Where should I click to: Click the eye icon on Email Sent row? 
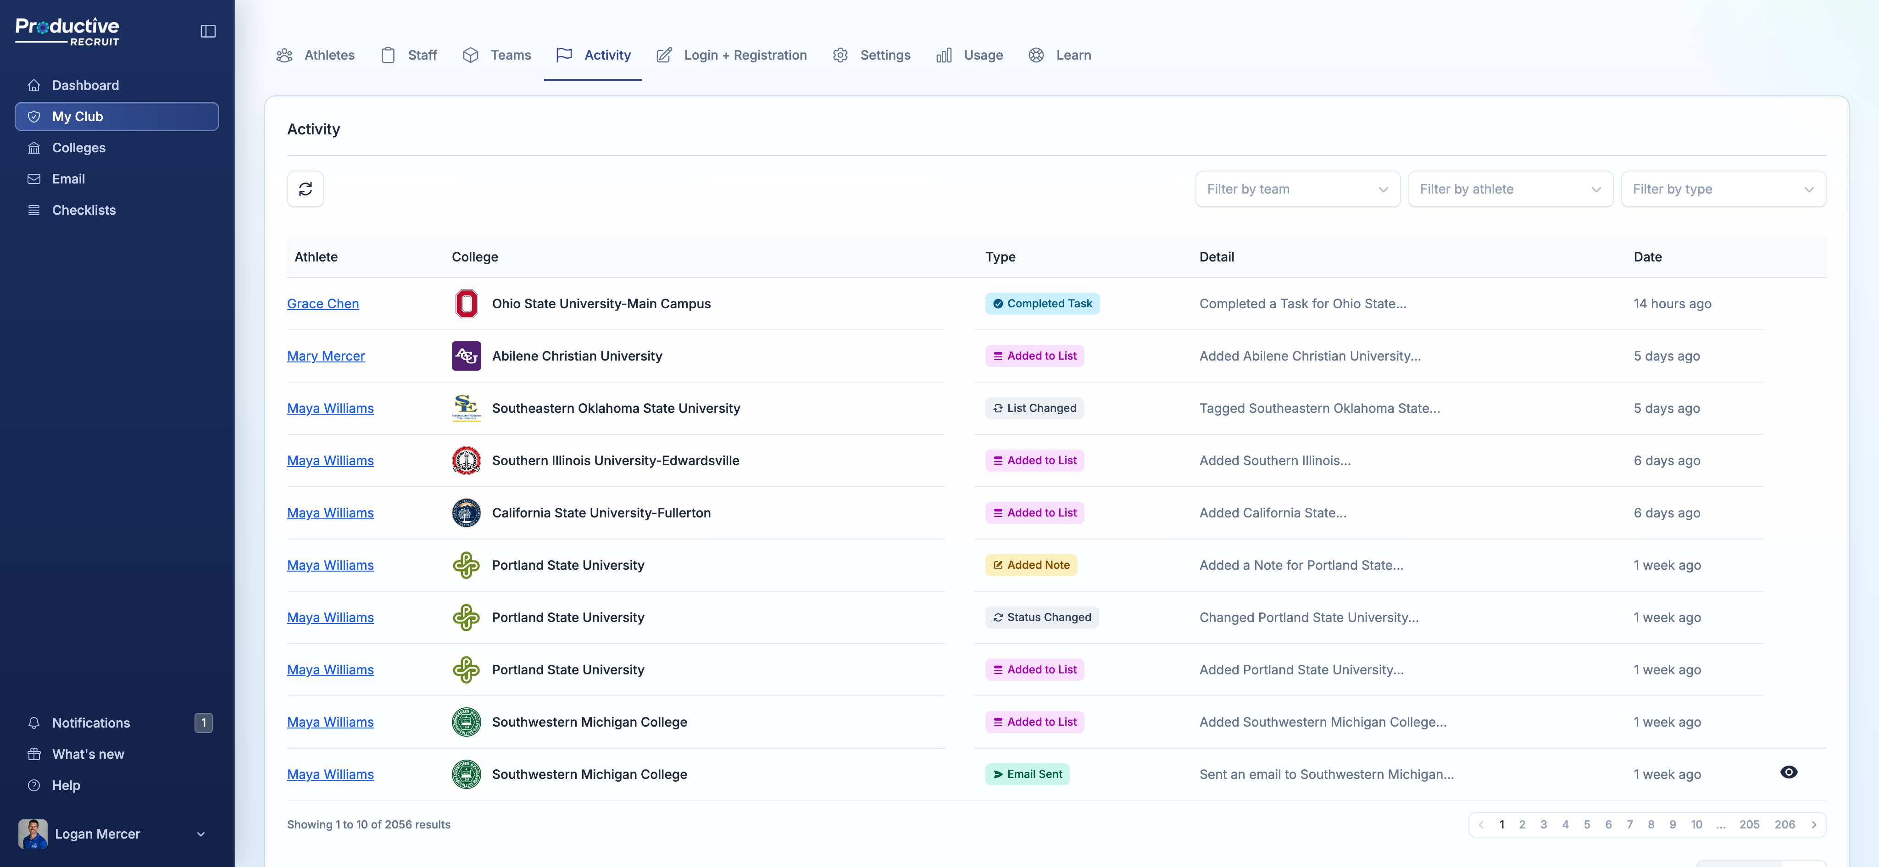pos(1789,772)
